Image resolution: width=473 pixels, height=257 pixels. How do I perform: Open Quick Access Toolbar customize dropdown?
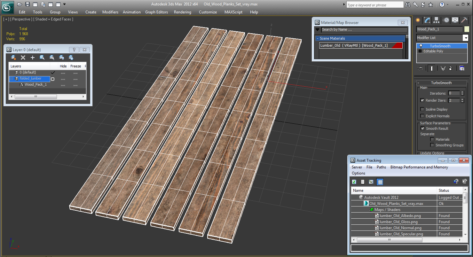(x=65, y=4)
